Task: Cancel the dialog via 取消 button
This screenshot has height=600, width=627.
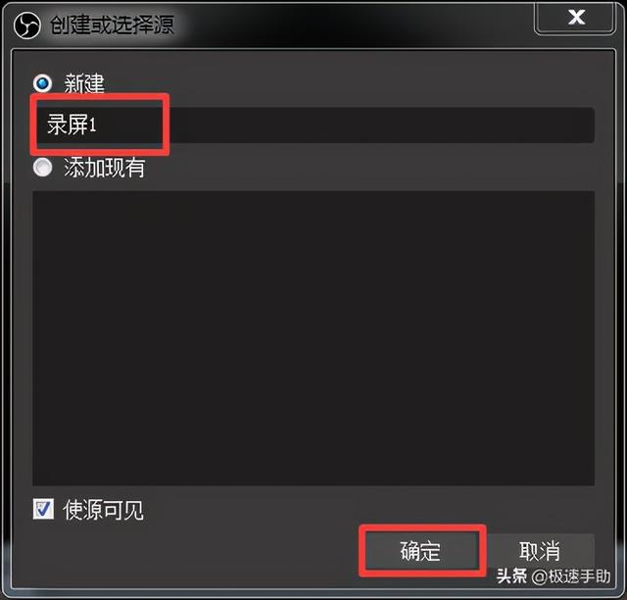Action: click(x=539, y=551)
